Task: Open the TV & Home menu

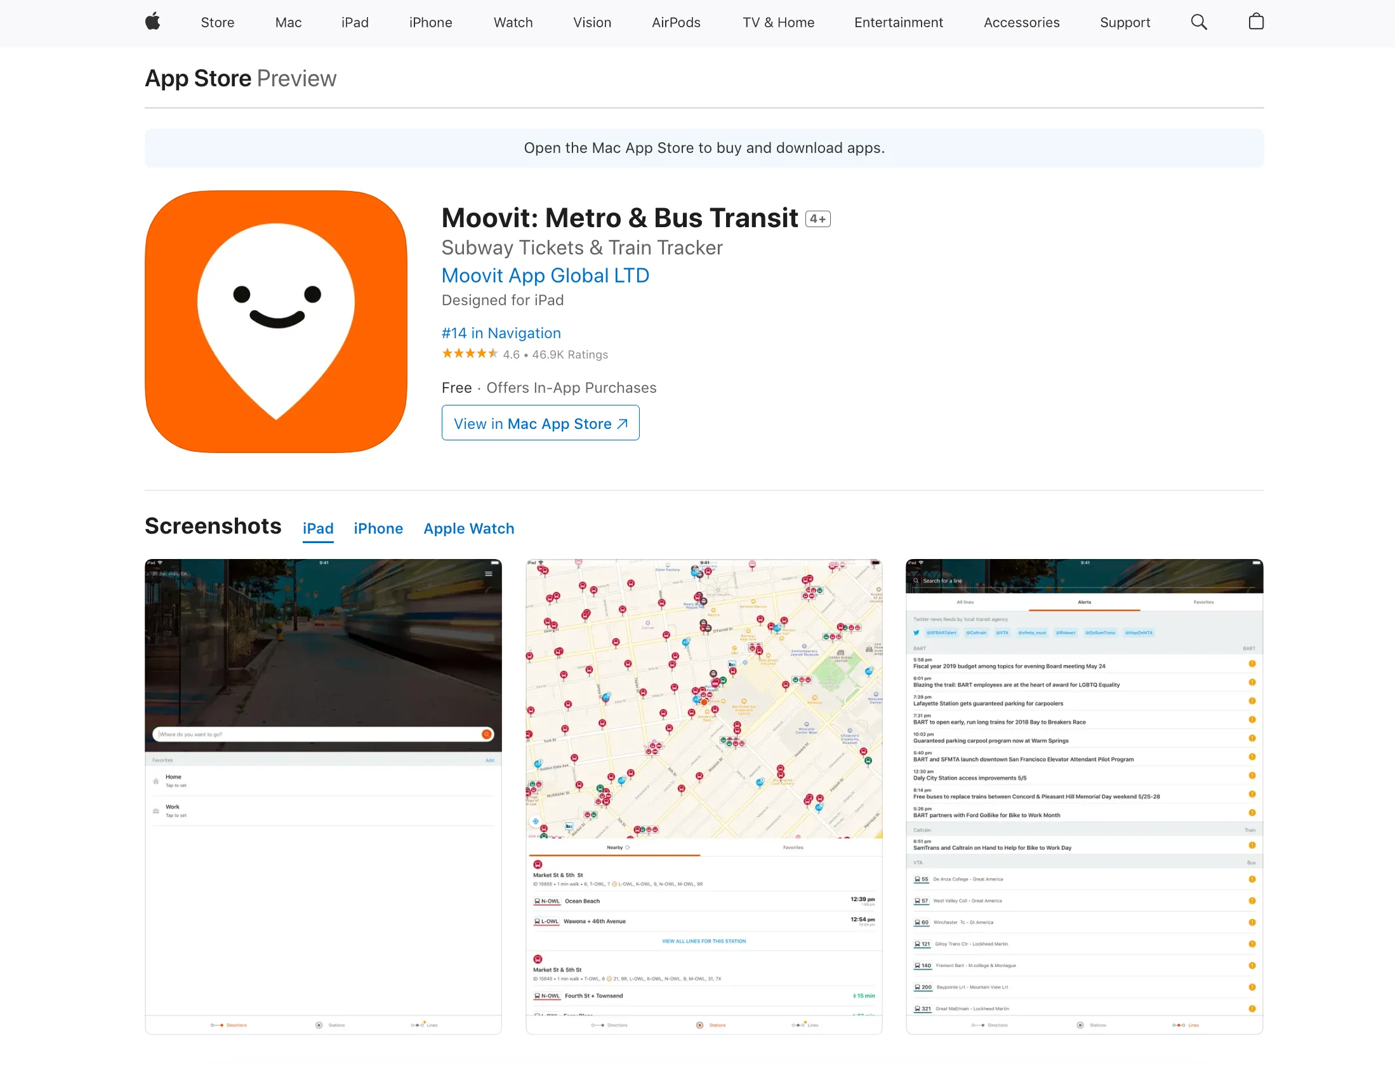Action: coord(779,22)
